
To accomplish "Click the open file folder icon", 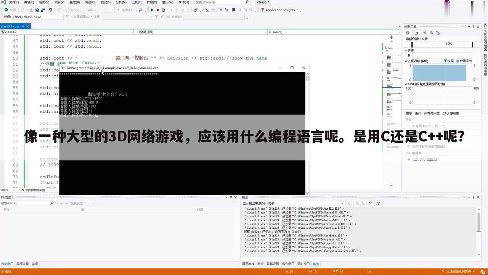I will pyautogui.click(x=31, y=10).
